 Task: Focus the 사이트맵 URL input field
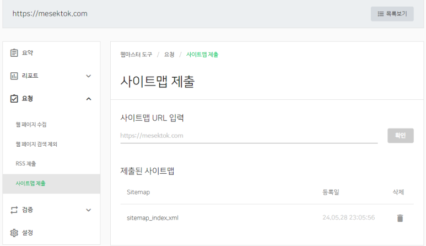coord(249,136)
